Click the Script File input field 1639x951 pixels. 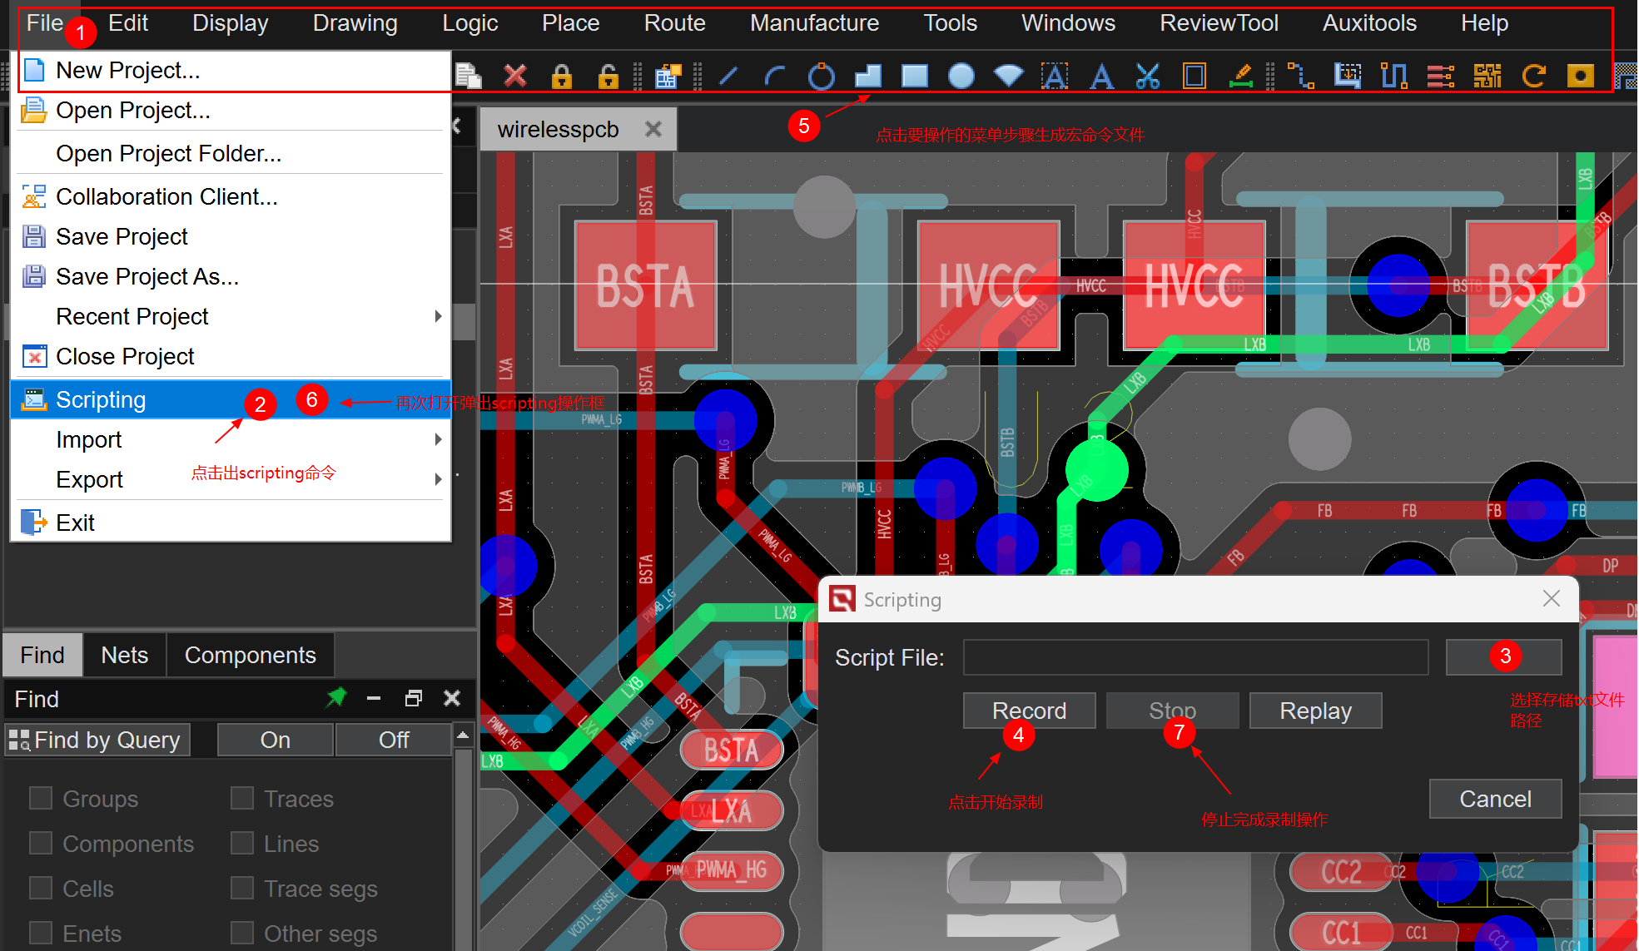click(x=1195, y=657)
